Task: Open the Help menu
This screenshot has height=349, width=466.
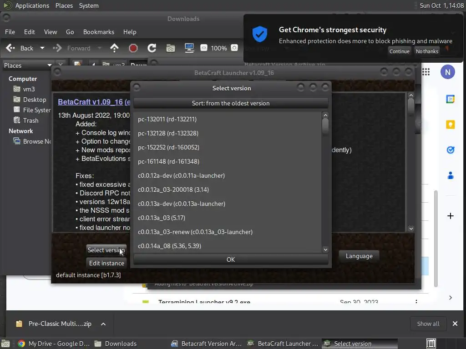Action: pos(130,32)
